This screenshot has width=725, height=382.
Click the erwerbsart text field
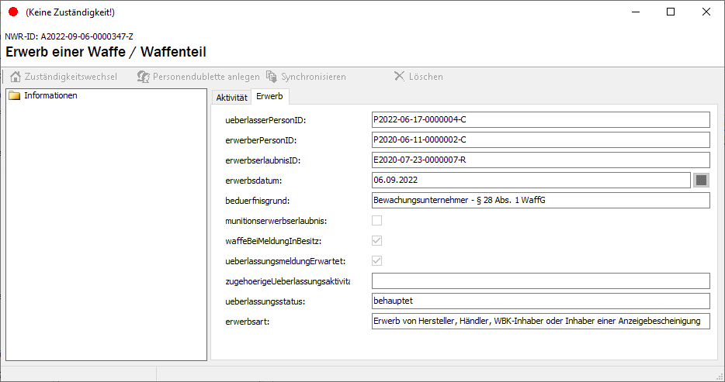[x=540, y=322]
